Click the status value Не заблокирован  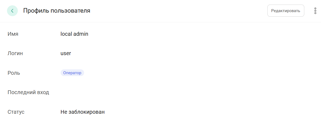click(x=82, y=112)
